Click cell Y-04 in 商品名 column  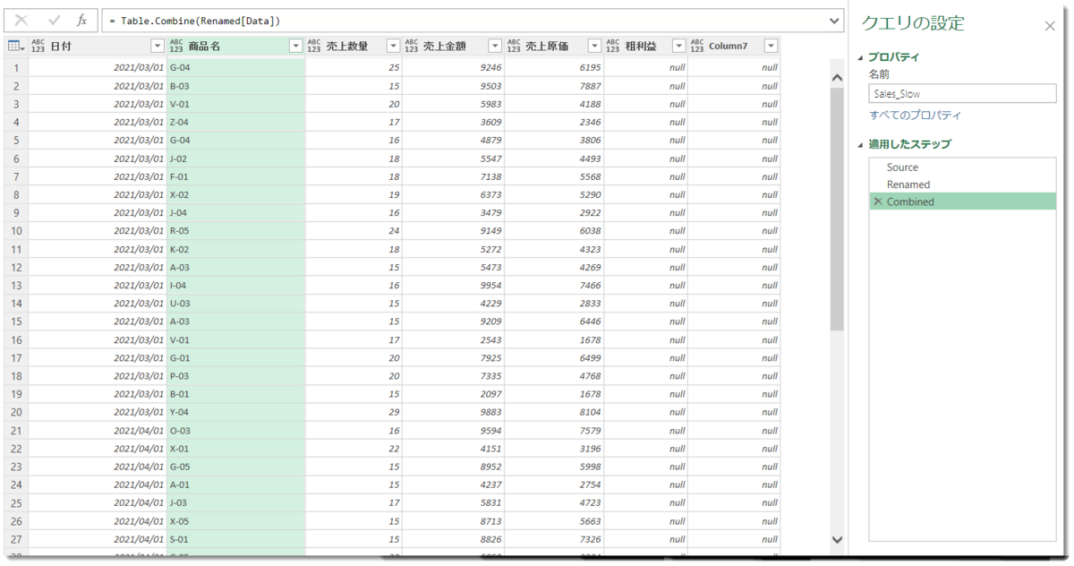236,412
